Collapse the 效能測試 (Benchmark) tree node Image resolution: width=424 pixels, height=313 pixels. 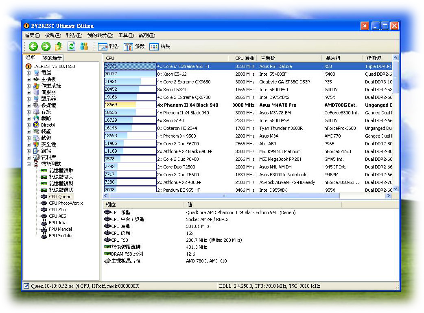[x=29, y=164]
